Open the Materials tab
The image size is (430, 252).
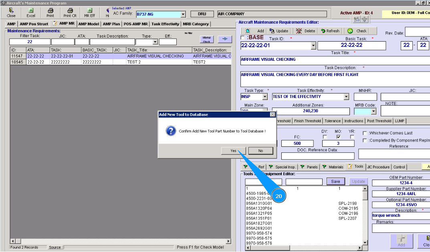pos(333,167)
